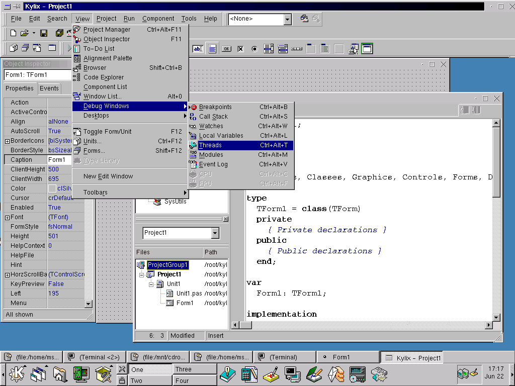The image size is (515, 386).
Task: Select the RadioGroup component icon
Action: tap(325, 49)
